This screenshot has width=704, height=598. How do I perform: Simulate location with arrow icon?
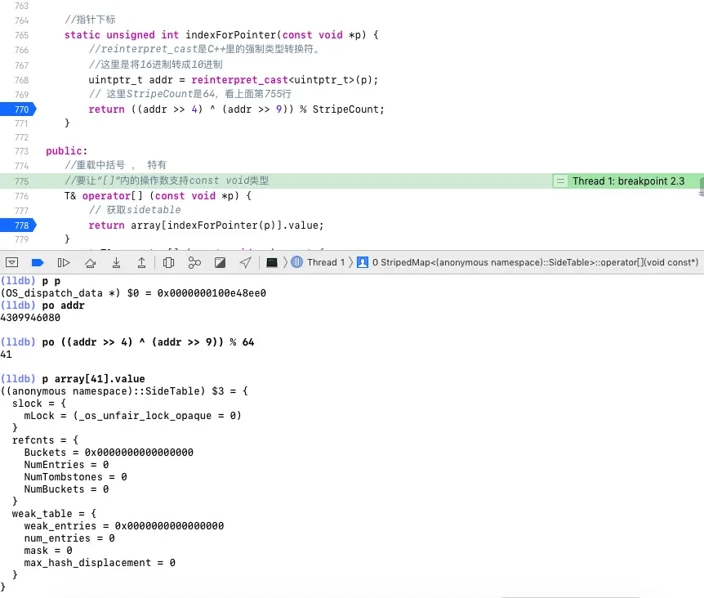click(246, 262)
